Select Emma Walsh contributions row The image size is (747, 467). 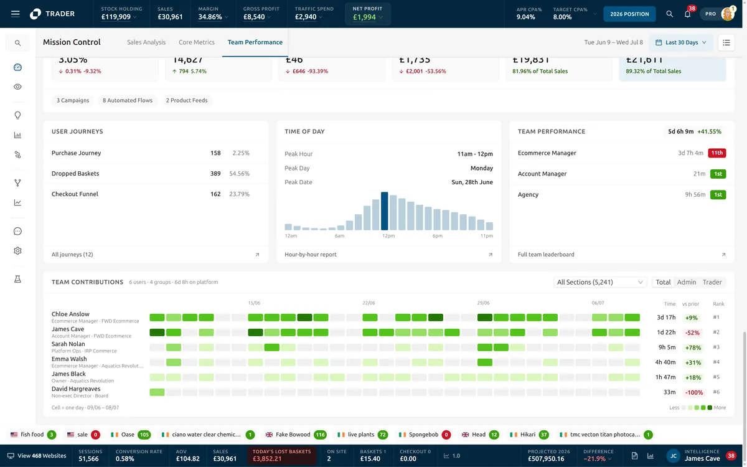69,359
